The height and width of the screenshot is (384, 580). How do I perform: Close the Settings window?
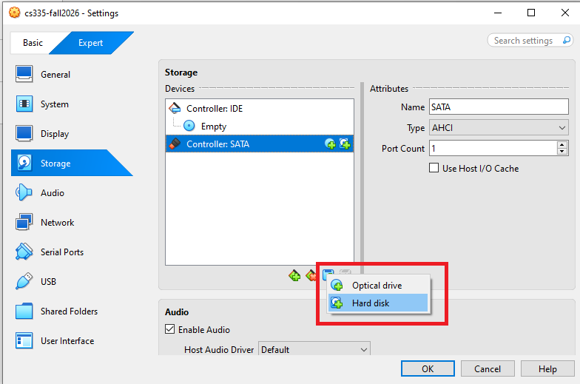[x=565, y=13]
